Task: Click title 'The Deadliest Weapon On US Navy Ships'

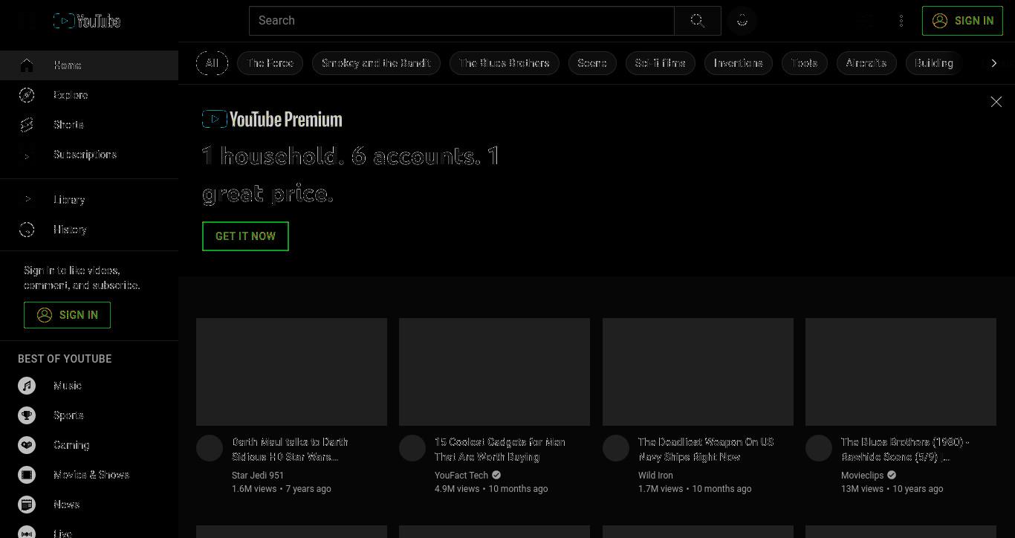Action: coord(706,450)
